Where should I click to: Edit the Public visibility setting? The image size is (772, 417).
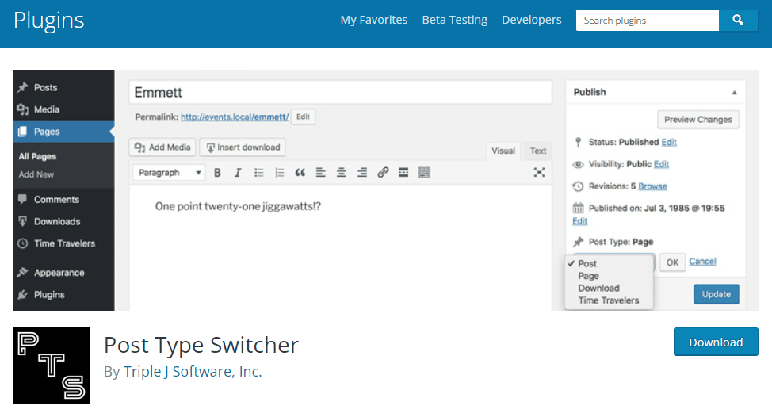(x=661, y=164)
